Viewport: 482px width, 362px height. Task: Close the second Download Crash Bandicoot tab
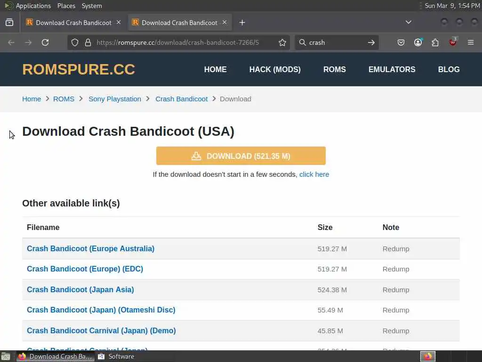(x=225, y=23)
